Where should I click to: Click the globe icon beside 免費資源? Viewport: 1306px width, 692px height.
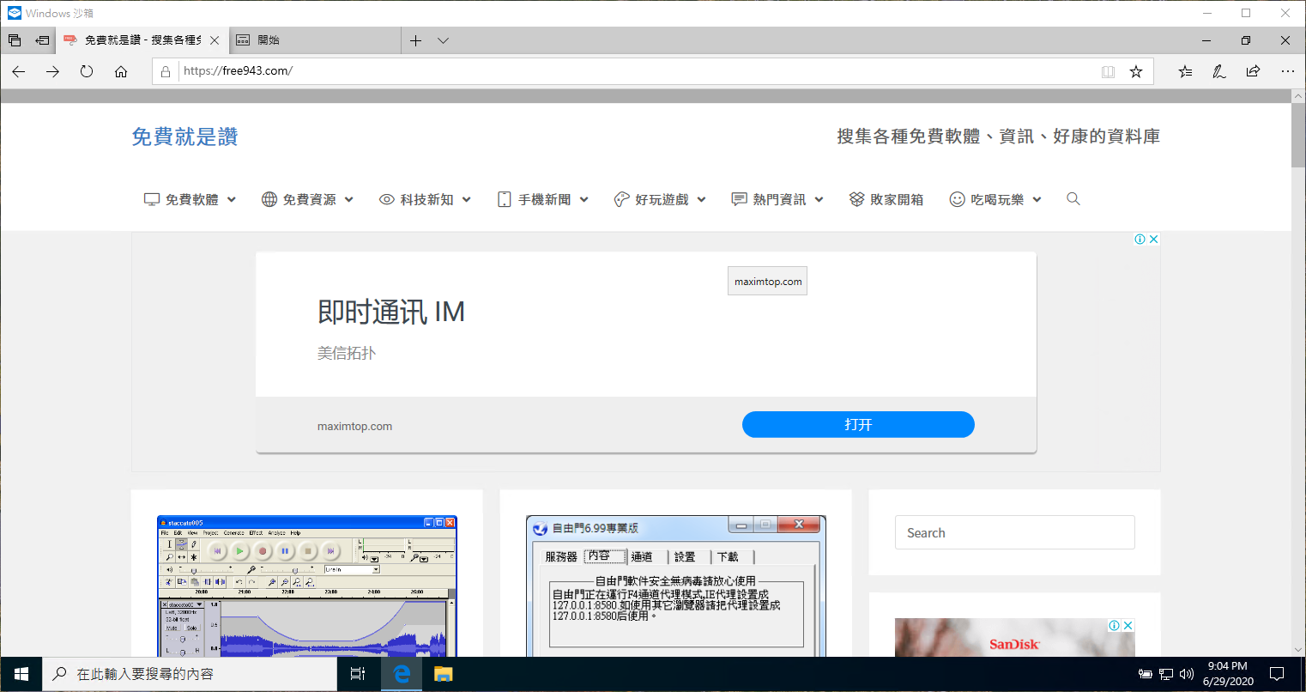tap(269, 198)
